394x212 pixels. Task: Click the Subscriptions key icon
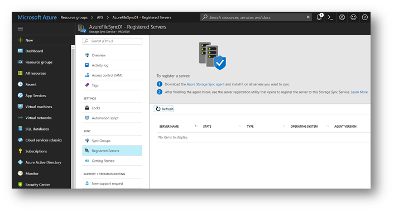coord(20,151)
